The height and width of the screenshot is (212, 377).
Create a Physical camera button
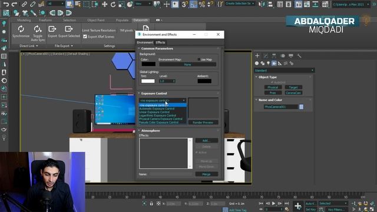(273, 87)
